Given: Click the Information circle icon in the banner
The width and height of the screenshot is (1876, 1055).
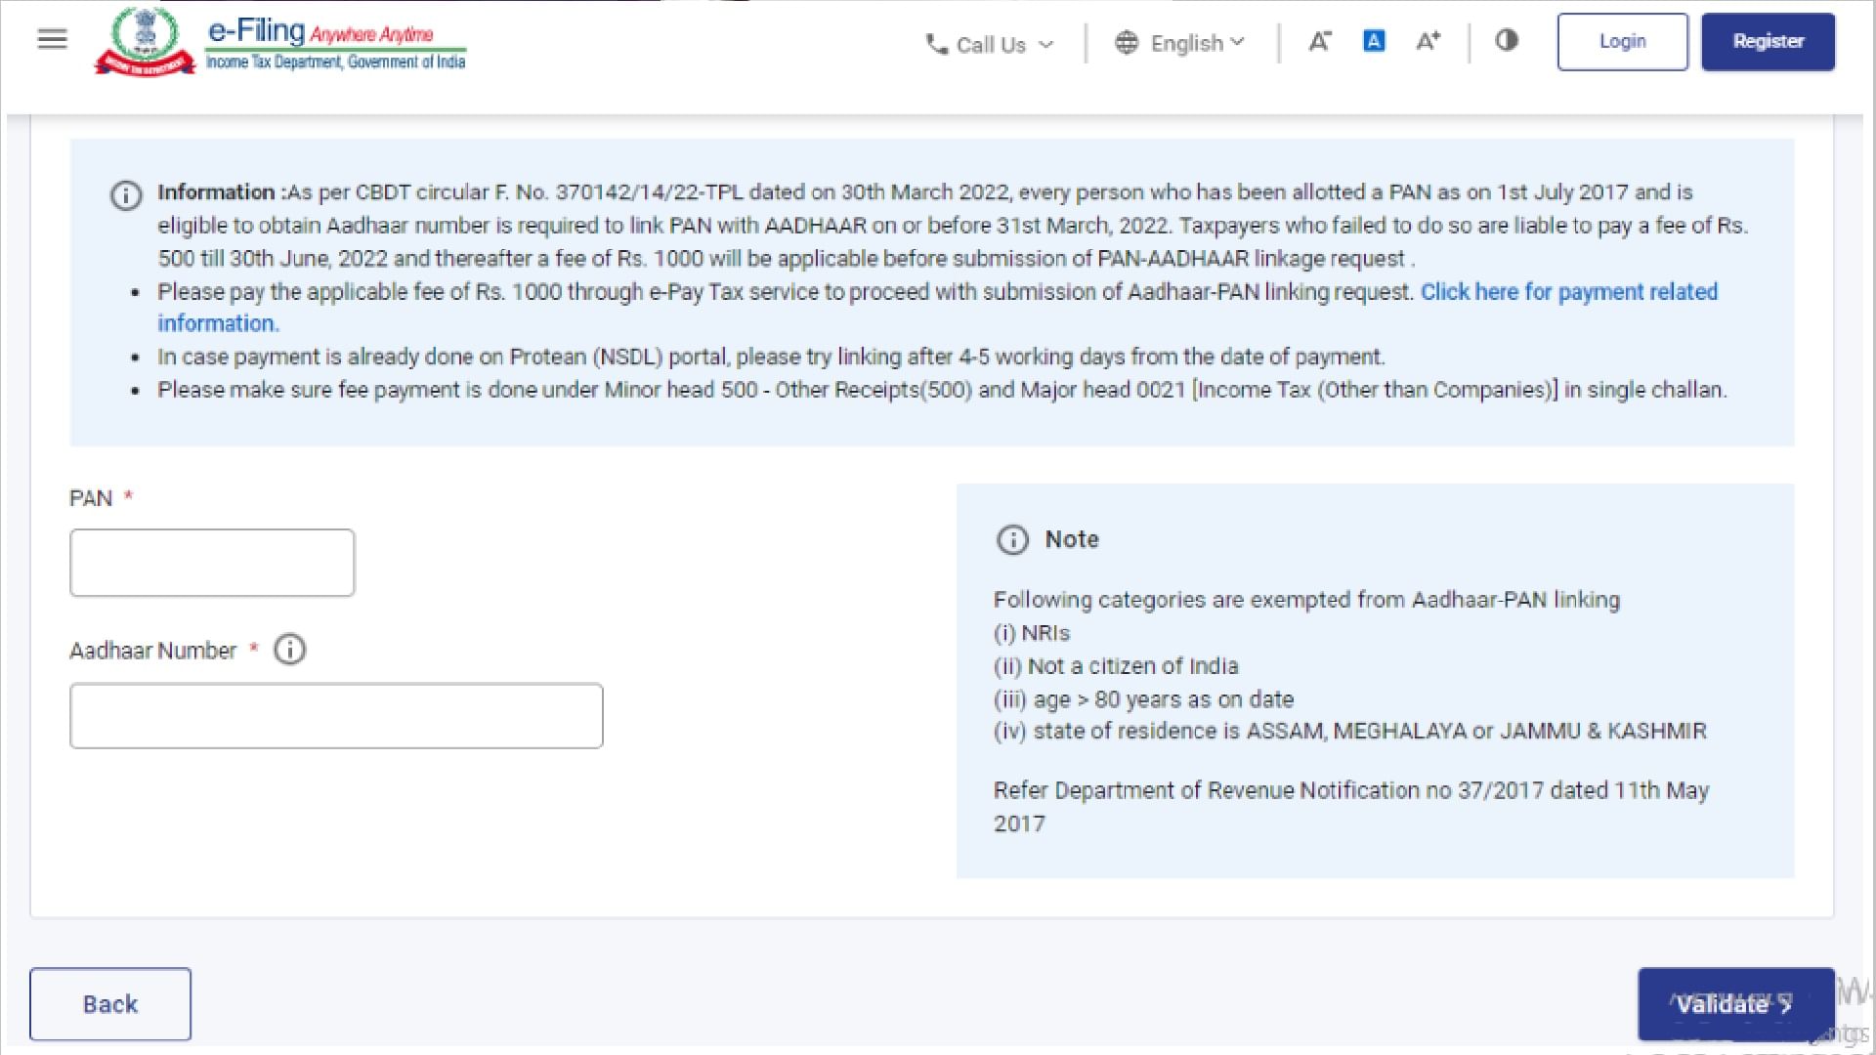Looking at the screenshot, I should 125,196.
